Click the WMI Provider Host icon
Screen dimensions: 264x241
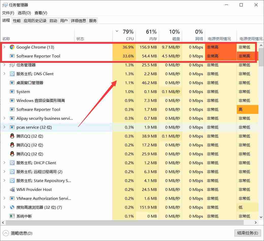(12, 190)
